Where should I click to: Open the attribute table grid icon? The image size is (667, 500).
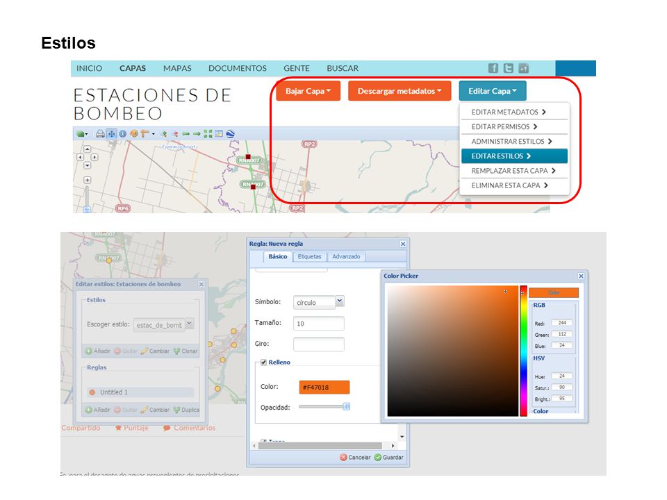click(219, 134)
